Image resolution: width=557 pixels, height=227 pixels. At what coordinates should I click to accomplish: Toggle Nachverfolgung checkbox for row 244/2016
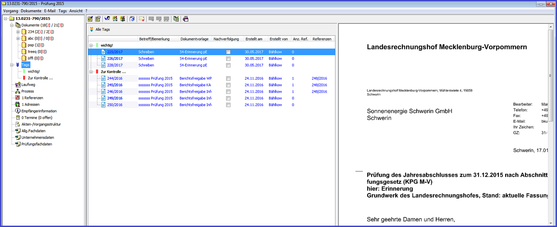click(228, 79)
